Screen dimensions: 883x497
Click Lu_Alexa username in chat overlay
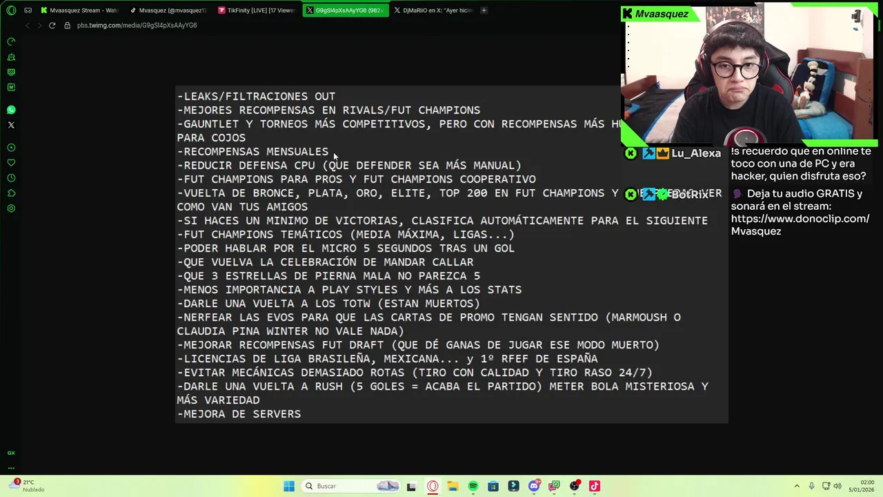pyautogui.click(x=696, y=153)
